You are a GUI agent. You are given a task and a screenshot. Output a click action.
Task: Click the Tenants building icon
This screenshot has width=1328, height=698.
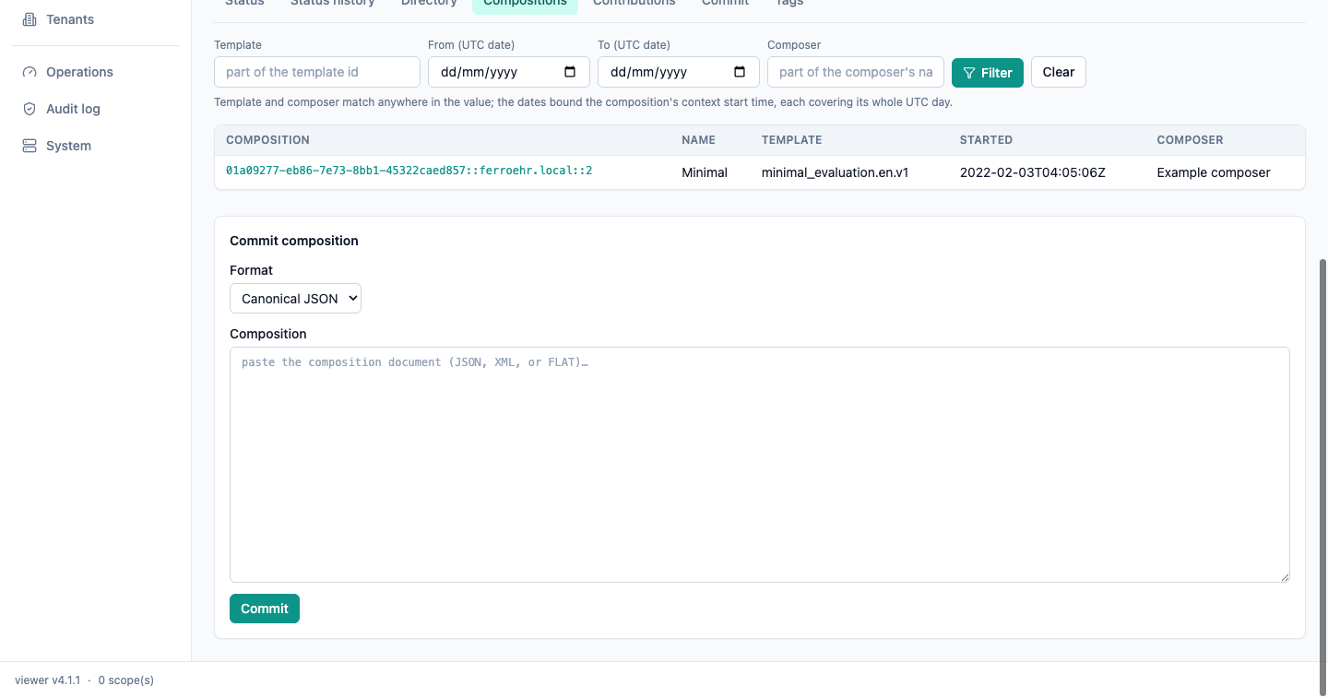(30, 19)
